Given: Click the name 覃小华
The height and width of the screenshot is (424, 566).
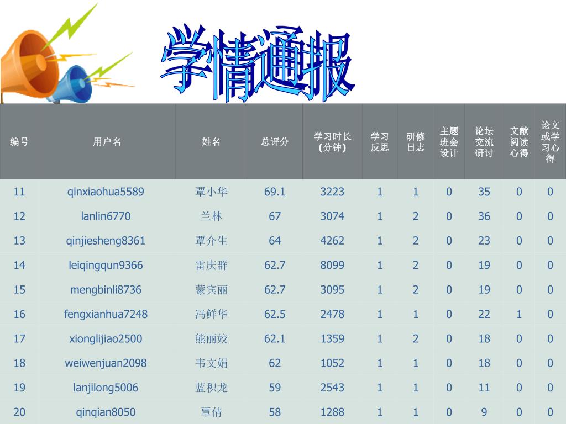Looking at the screenshot, I should pos(211,192).
